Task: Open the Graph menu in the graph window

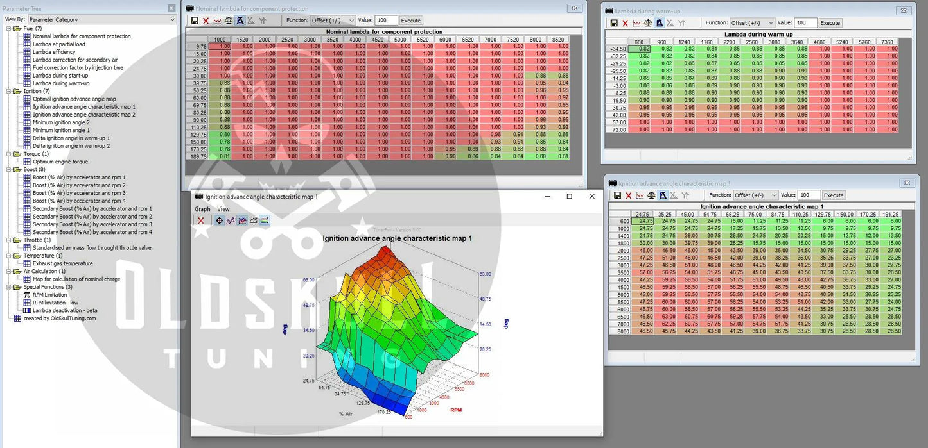Action: pos(202,209)
